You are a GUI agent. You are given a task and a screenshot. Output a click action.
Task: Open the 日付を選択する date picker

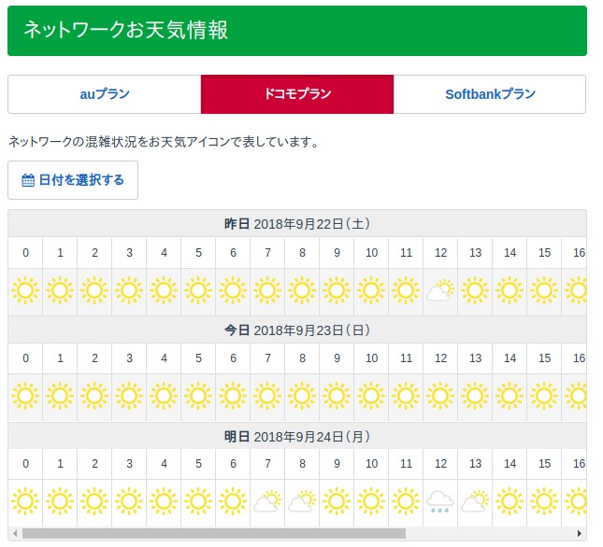click(73, 180)
